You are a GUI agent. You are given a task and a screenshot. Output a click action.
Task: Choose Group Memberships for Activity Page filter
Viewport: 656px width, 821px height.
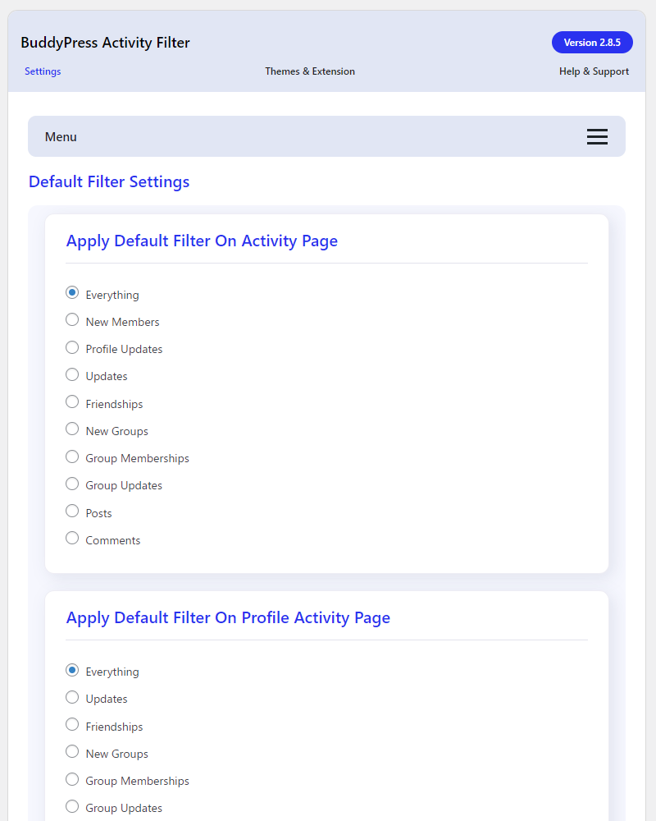[72, 456]
